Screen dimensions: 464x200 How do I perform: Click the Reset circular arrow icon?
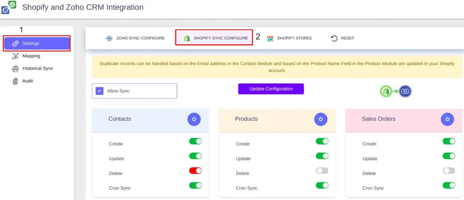point(334,38)
